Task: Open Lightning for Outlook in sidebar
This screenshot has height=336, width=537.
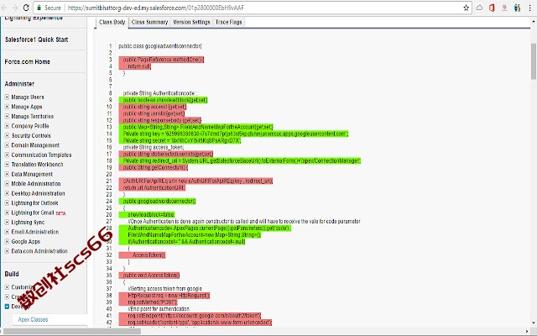Action: pyautogui.click(x=34, y=203)
